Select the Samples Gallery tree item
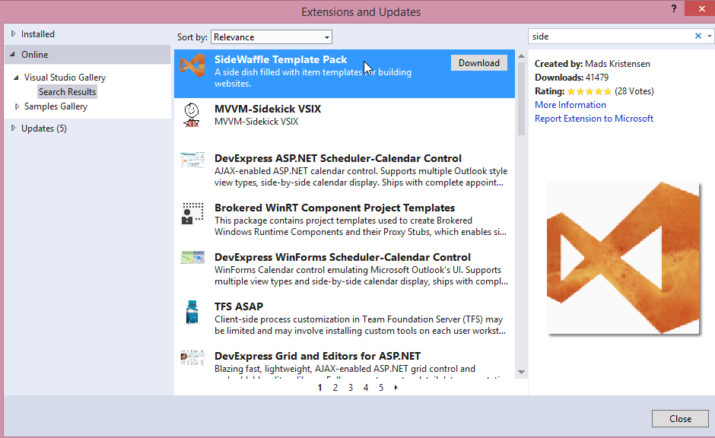This screenshot has height=438, width=715. 56,106
